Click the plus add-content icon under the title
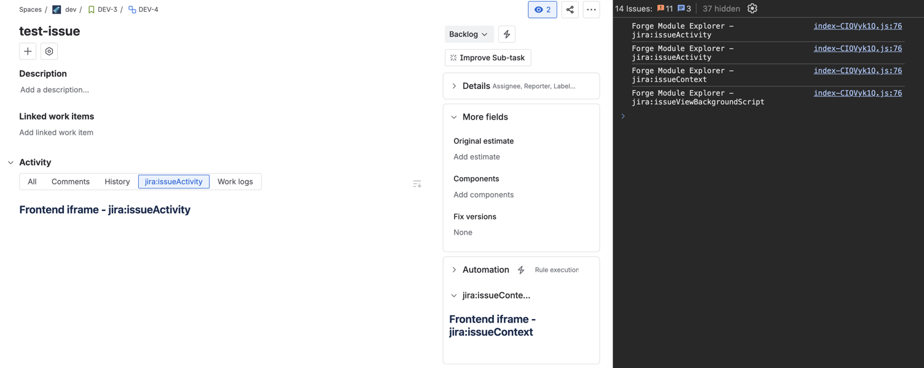The width and height of the screenshot is (924, 368). tap(28, 52)
